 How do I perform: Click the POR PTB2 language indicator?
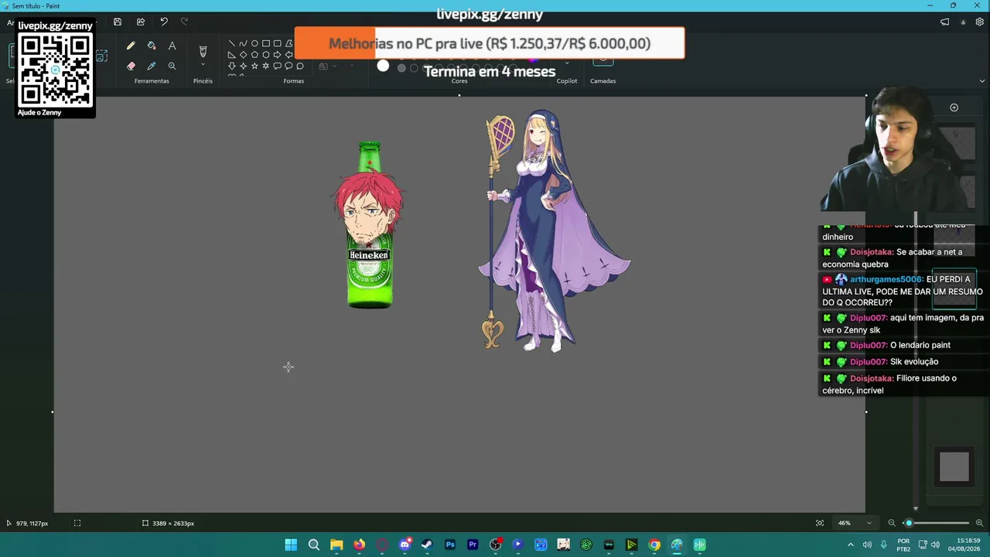[x=903, y=545]
